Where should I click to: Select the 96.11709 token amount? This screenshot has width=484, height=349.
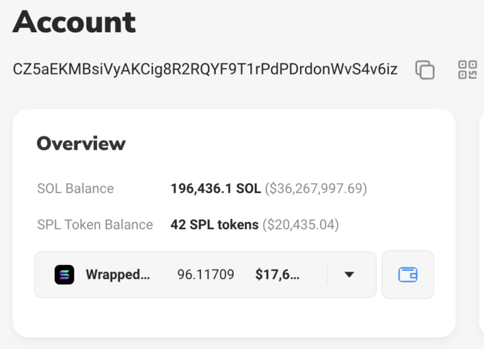point(205,275)
